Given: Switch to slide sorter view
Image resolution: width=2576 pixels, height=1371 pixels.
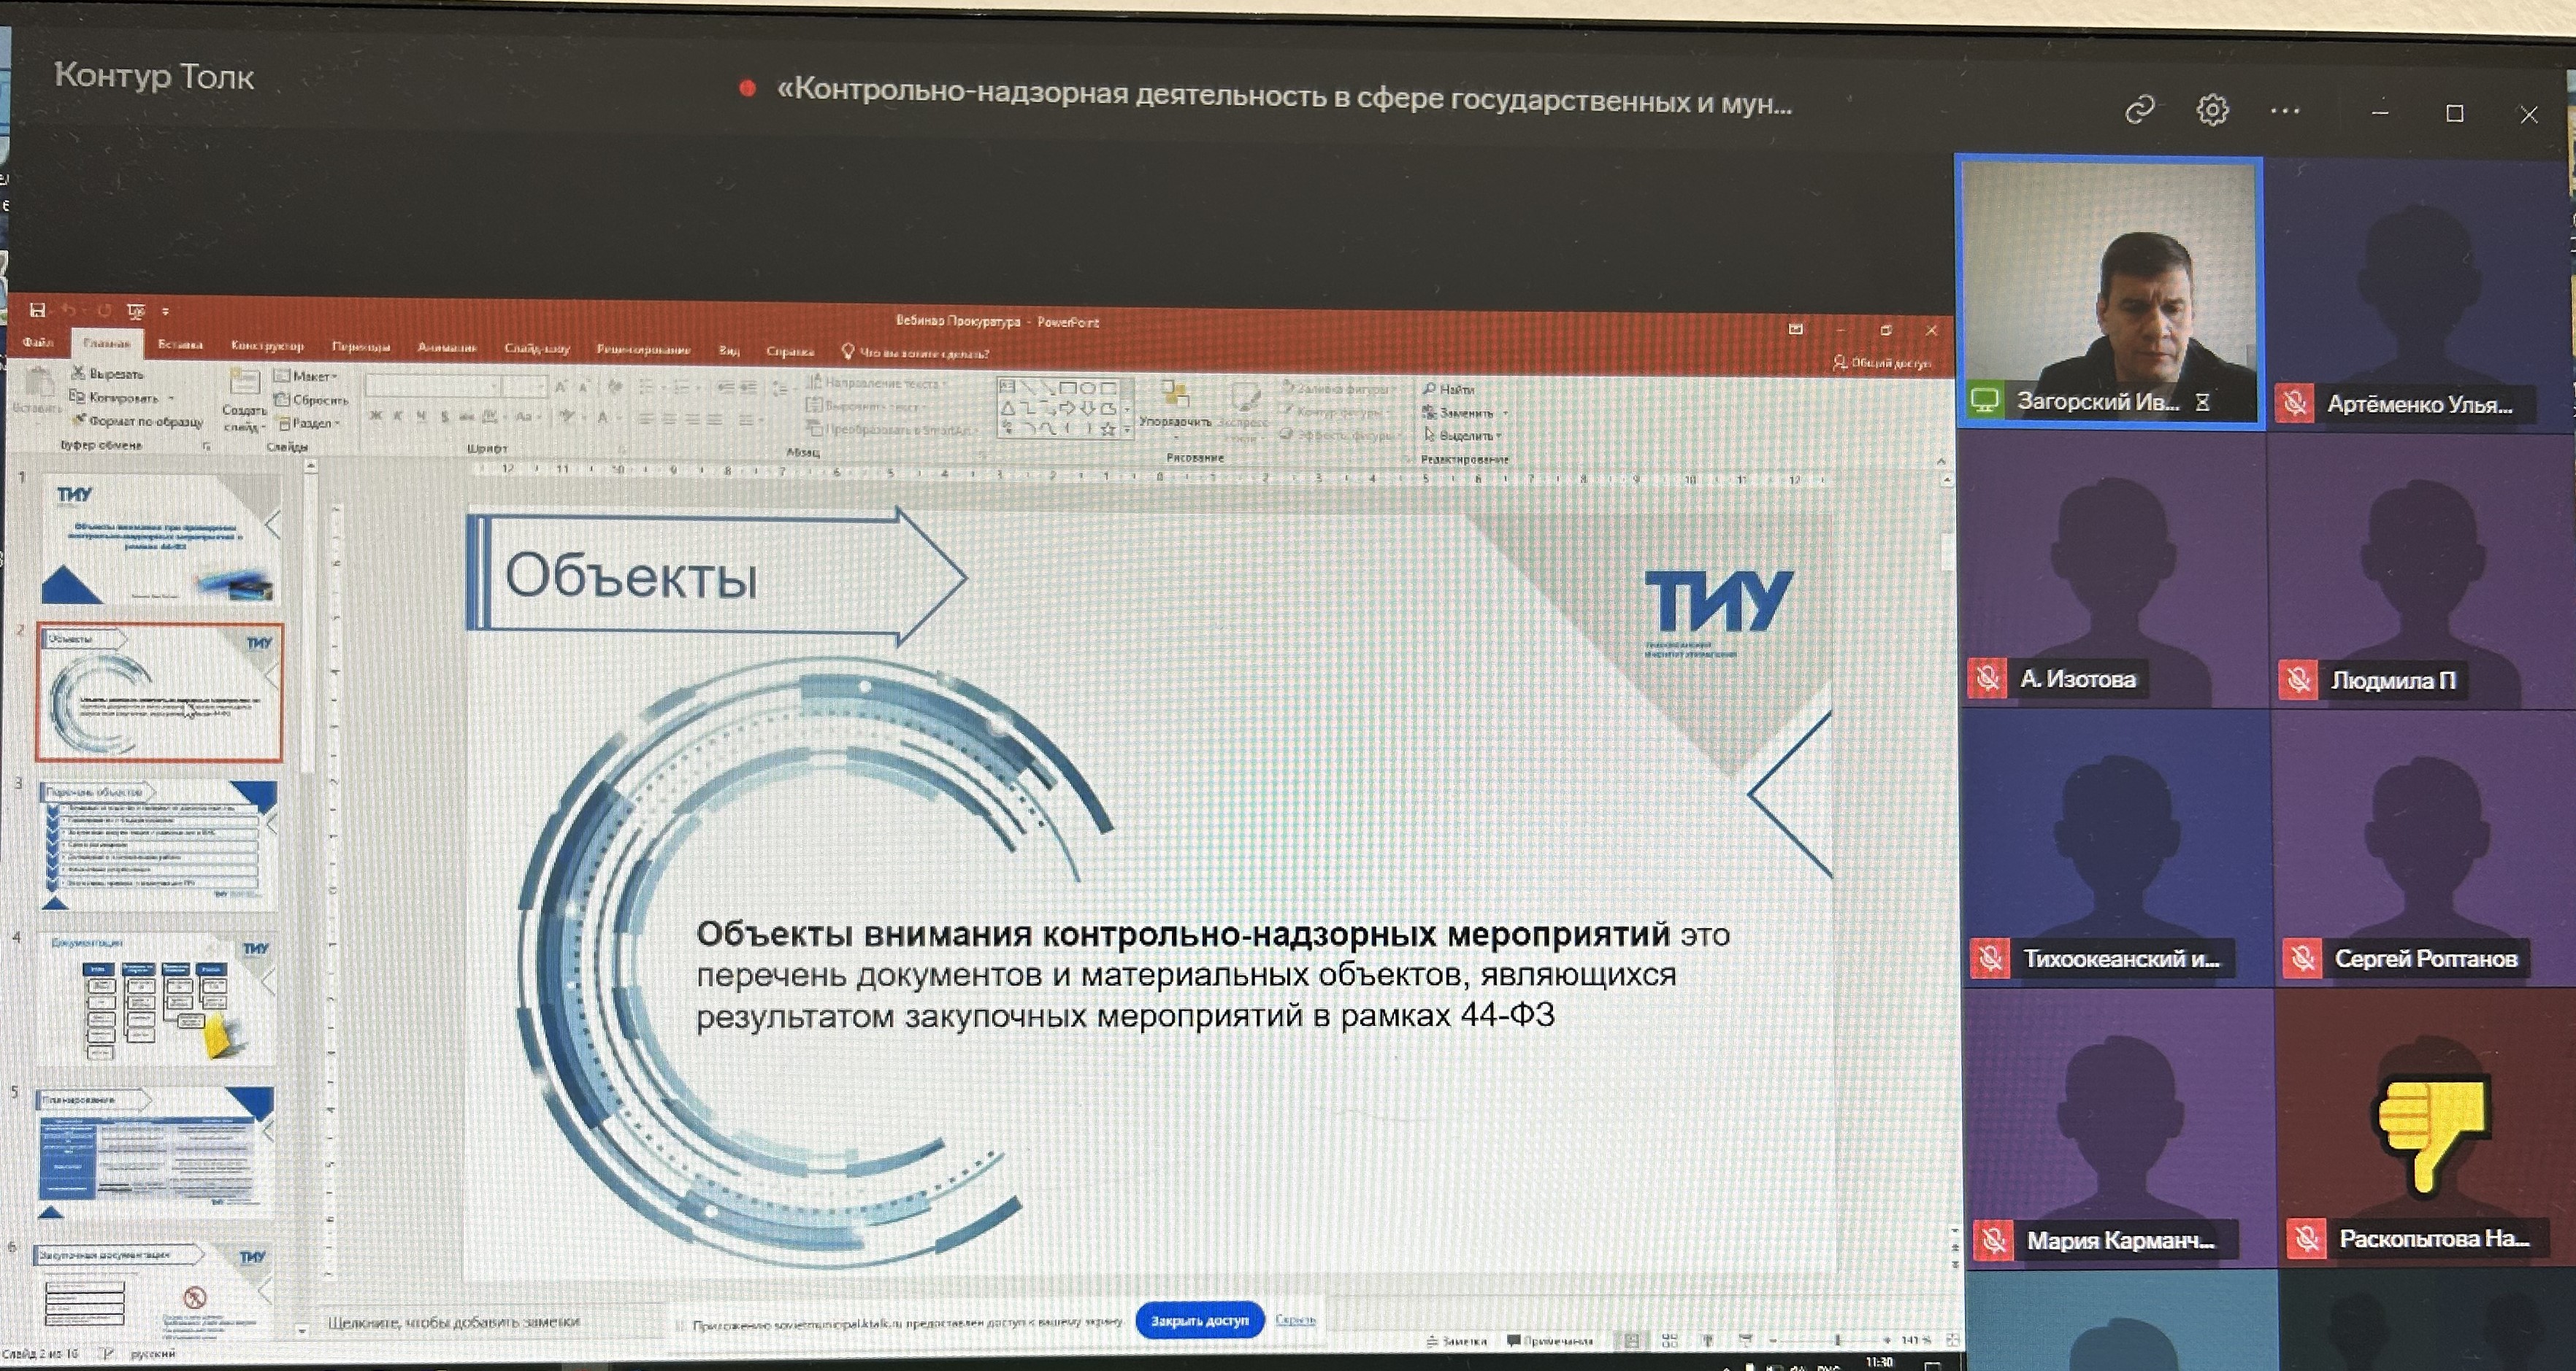Looking at the screenshot, I should [x=1670, y=1341].
